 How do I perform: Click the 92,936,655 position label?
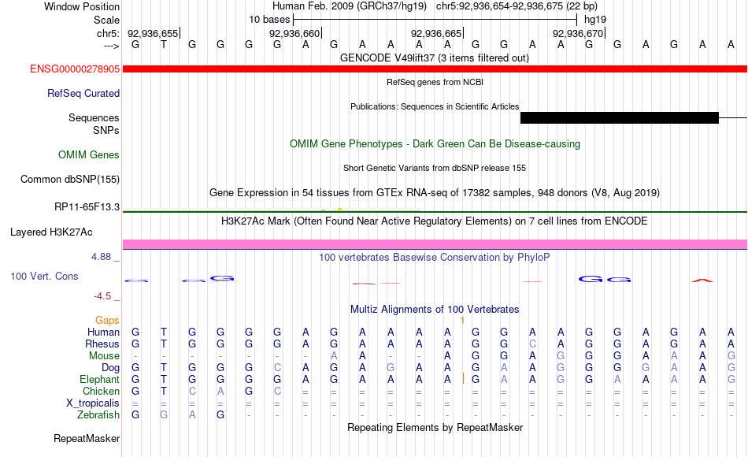[153, 33]
